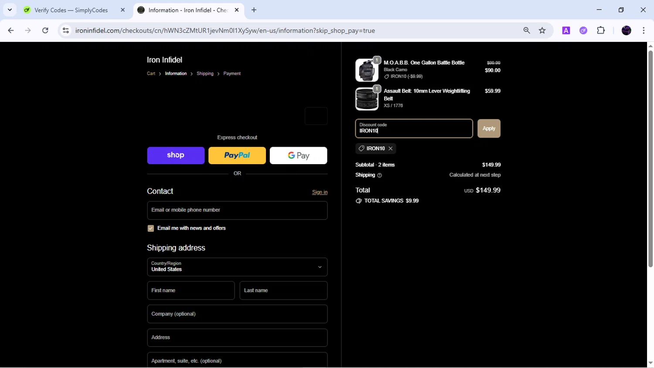This screenshot has width=654, height=368.
Task: Toggle Email me with news and offers
Action: 151,228
